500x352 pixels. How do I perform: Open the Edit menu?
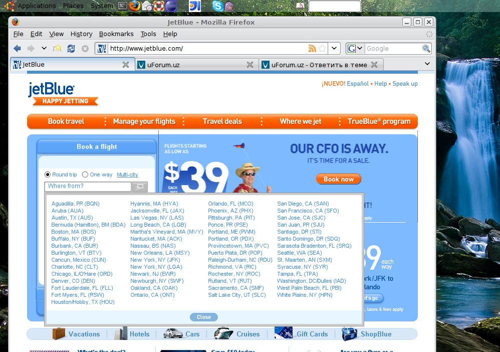point(37,34)
